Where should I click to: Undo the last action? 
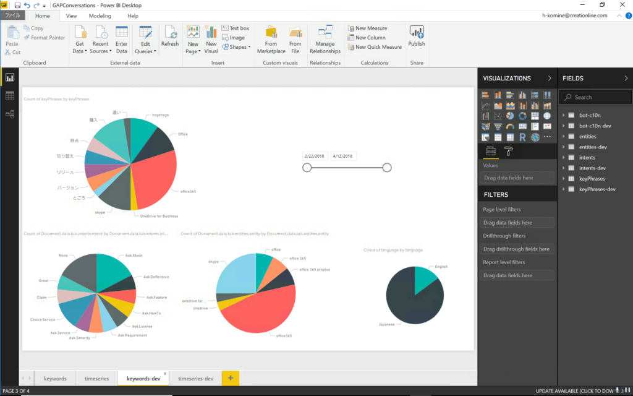(27, 5)
